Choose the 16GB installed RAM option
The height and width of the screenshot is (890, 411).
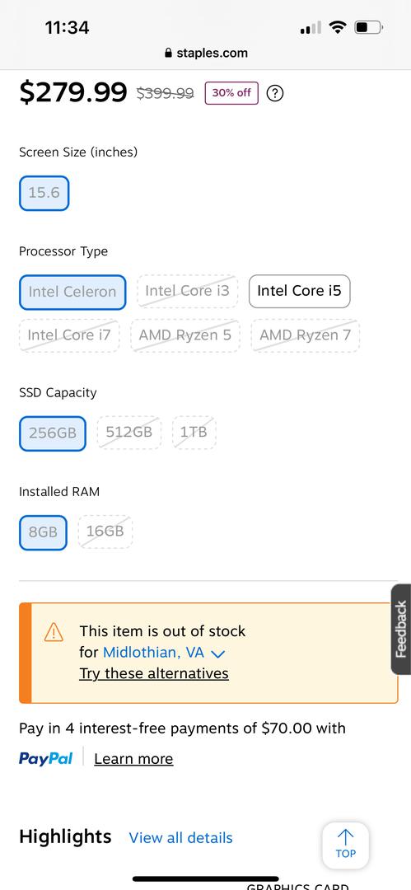click(x=105, y=532)
